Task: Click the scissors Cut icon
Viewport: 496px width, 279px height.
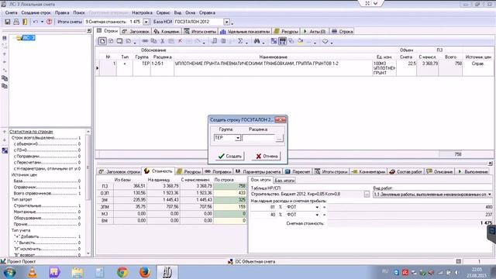Action: [x=162, y=41]
